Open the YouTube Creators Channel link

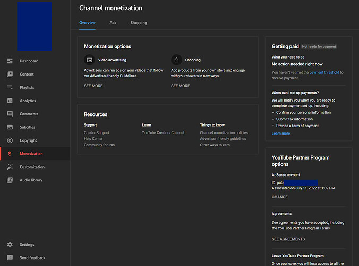point(163,132)
